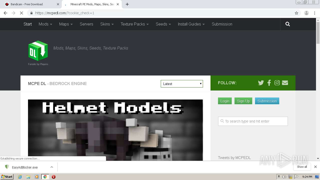Click the email envelope follow icon
320x180 pixels.
point(285,83)
